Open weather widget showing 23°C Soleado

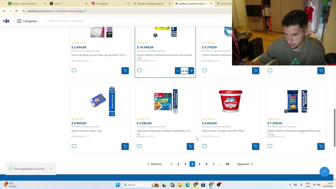pos(10,185)
